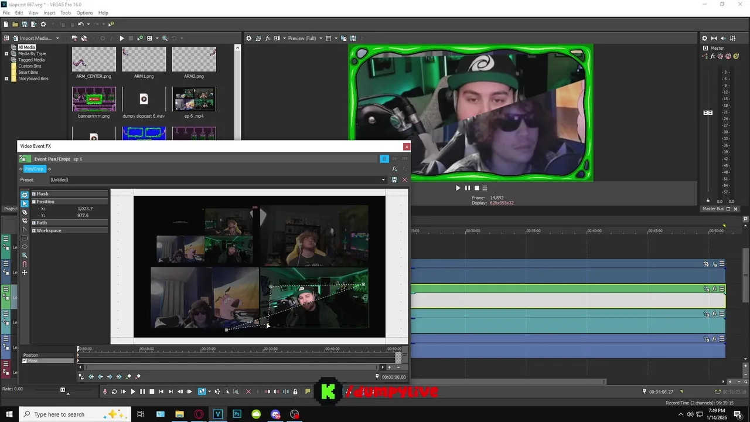This screenshot has width=750, height=422.
Task: Open the Insert menu
Action: (49, 13)
